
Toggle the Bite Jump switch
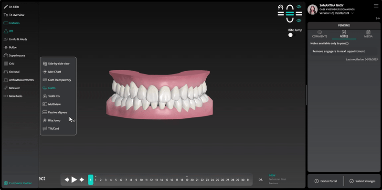(x=292, y=35)
